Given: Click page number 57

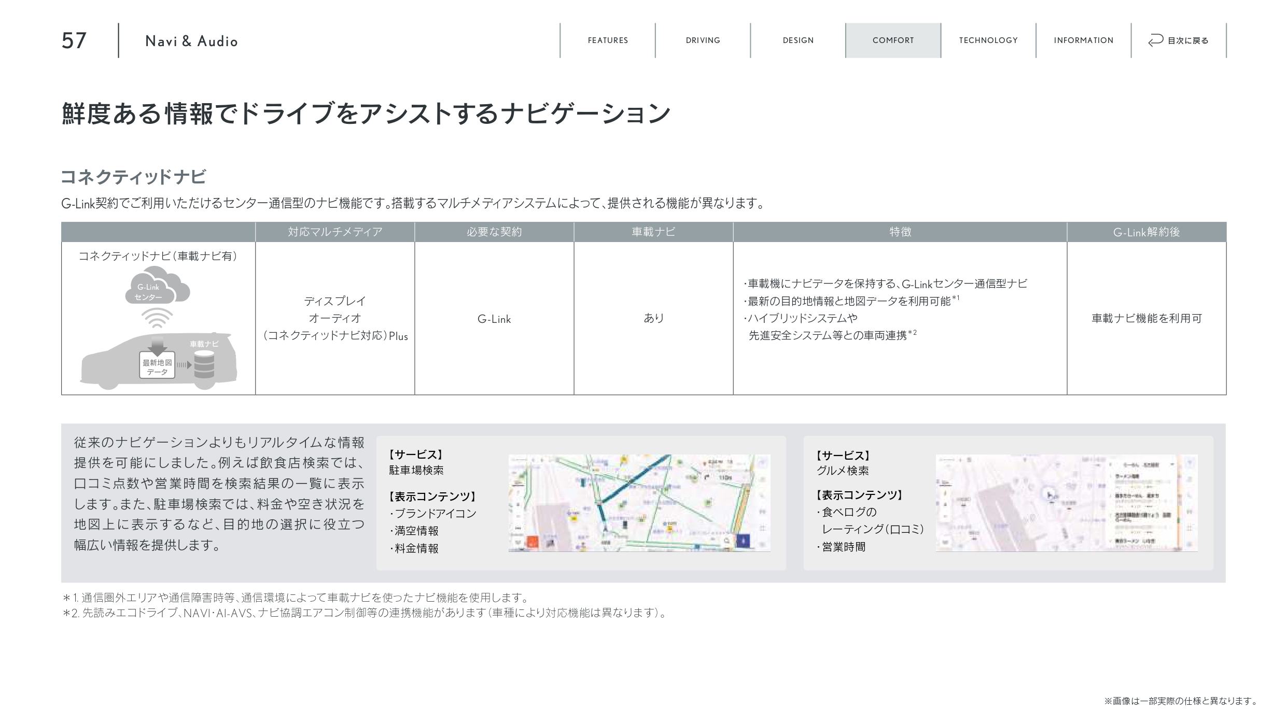Looking at the screenshot, I should (74, 41).
